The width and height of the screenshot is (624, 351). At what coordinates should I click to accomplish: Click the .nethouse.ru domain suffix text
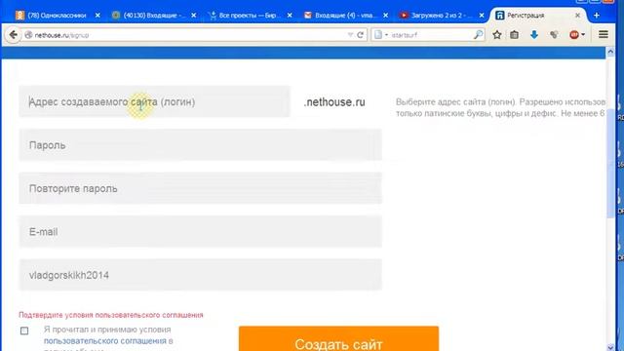click(334, 102)
